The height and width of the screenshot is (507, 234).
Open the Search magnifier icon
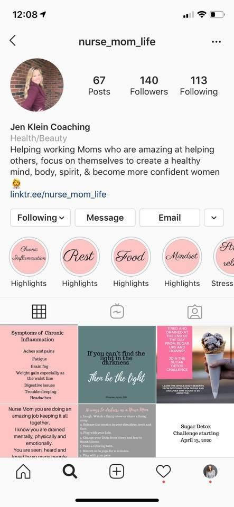(x=70, y=472)
